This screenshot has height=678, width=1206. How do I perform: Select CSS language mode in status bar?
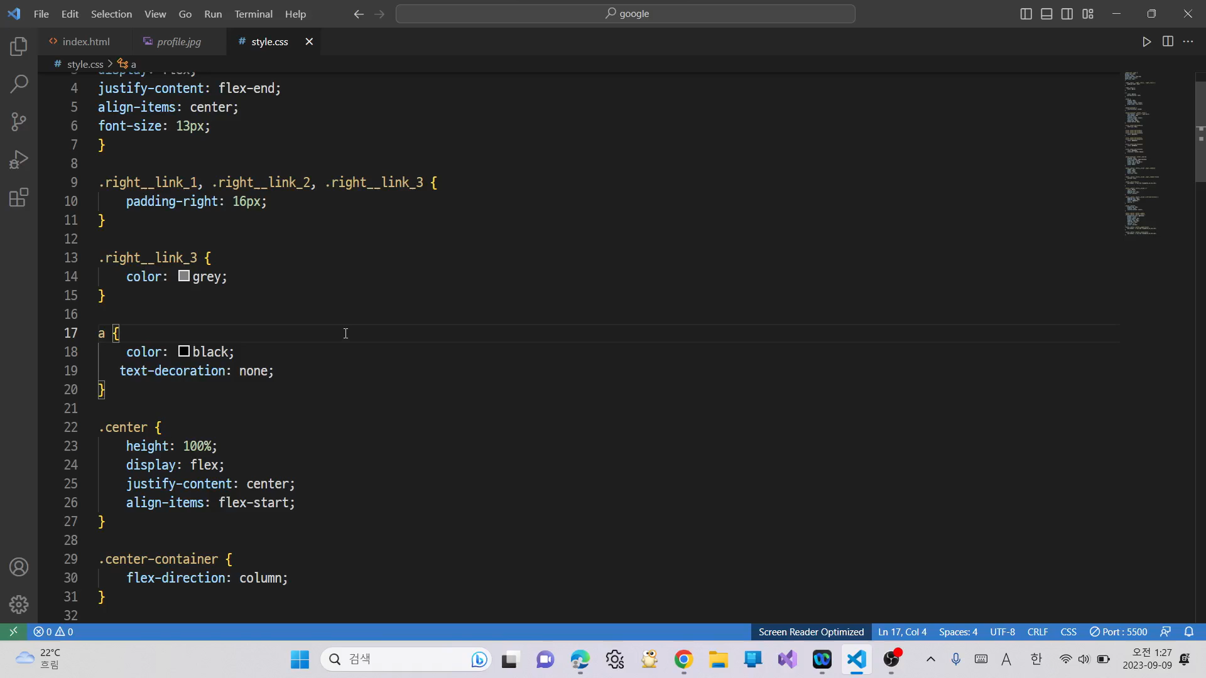(1068, 632)
